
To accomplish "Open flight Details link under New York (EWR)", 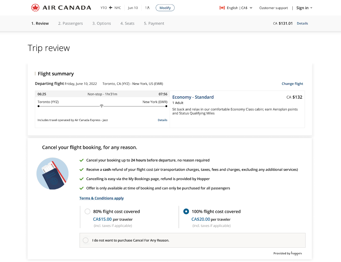I will (162, 120).
